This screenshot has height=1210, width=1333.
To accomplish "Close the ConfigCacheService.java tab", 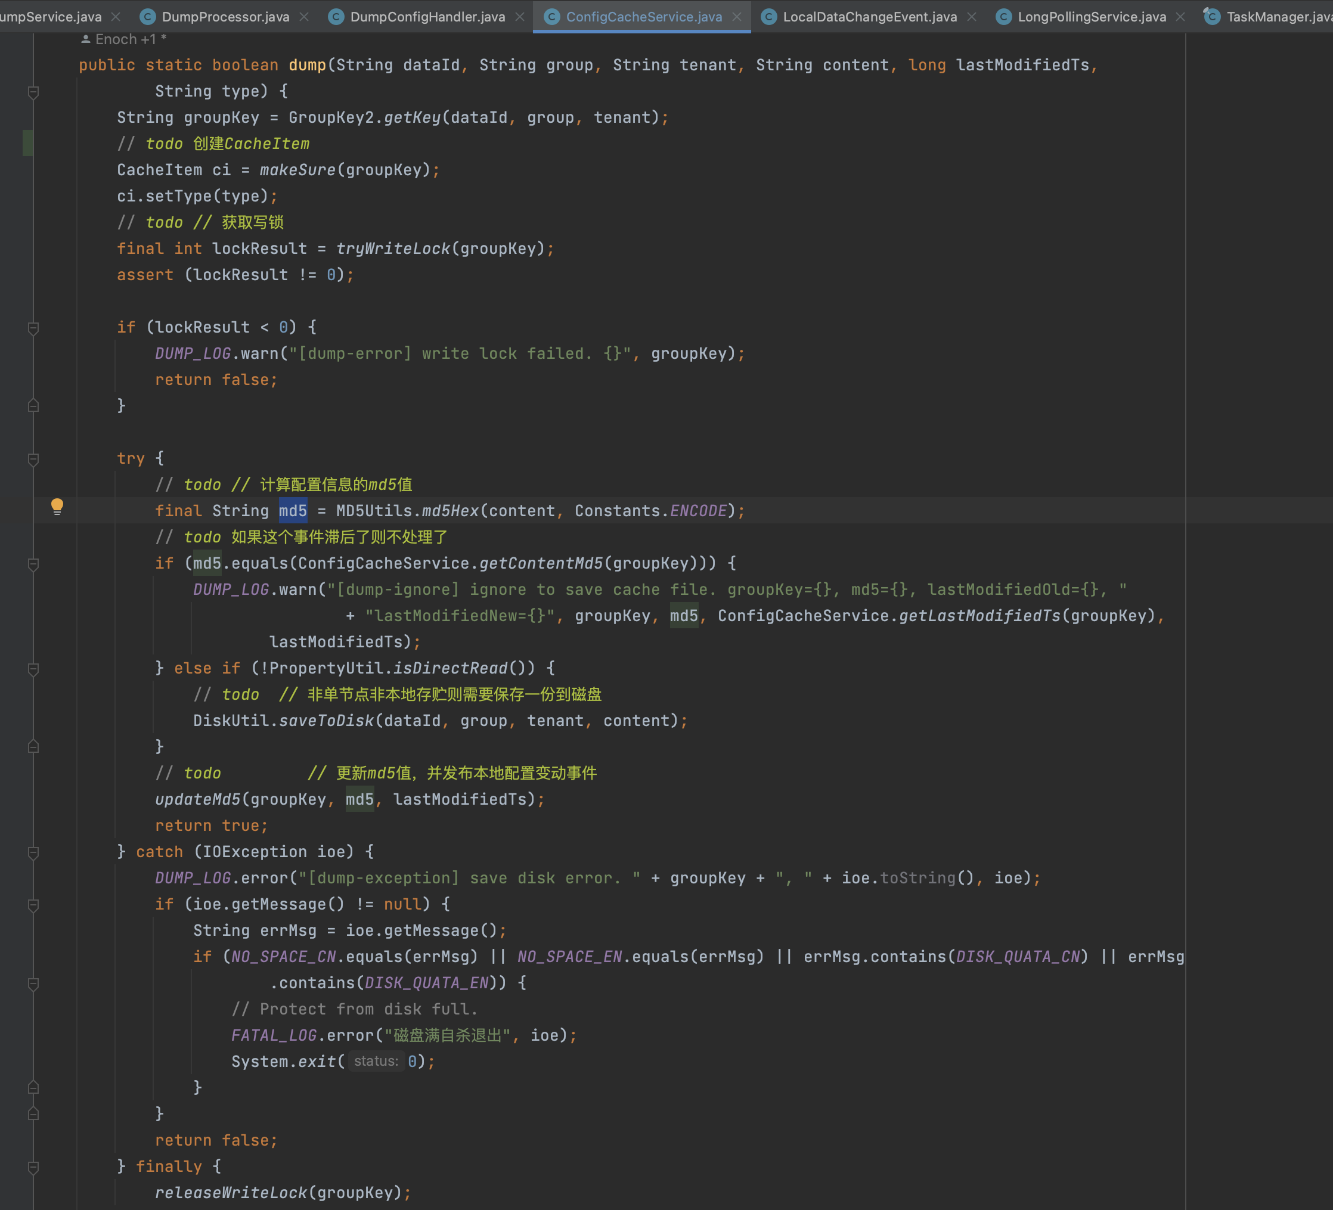I will 737,17.
